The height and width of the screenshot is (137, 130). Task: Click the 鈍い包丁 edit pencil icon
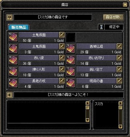(x=119, y=69)
